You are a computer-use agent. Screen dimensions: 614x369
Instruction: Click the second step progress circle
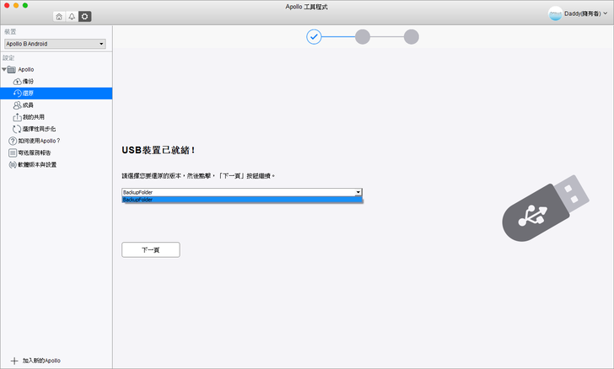tap(363, 37)
